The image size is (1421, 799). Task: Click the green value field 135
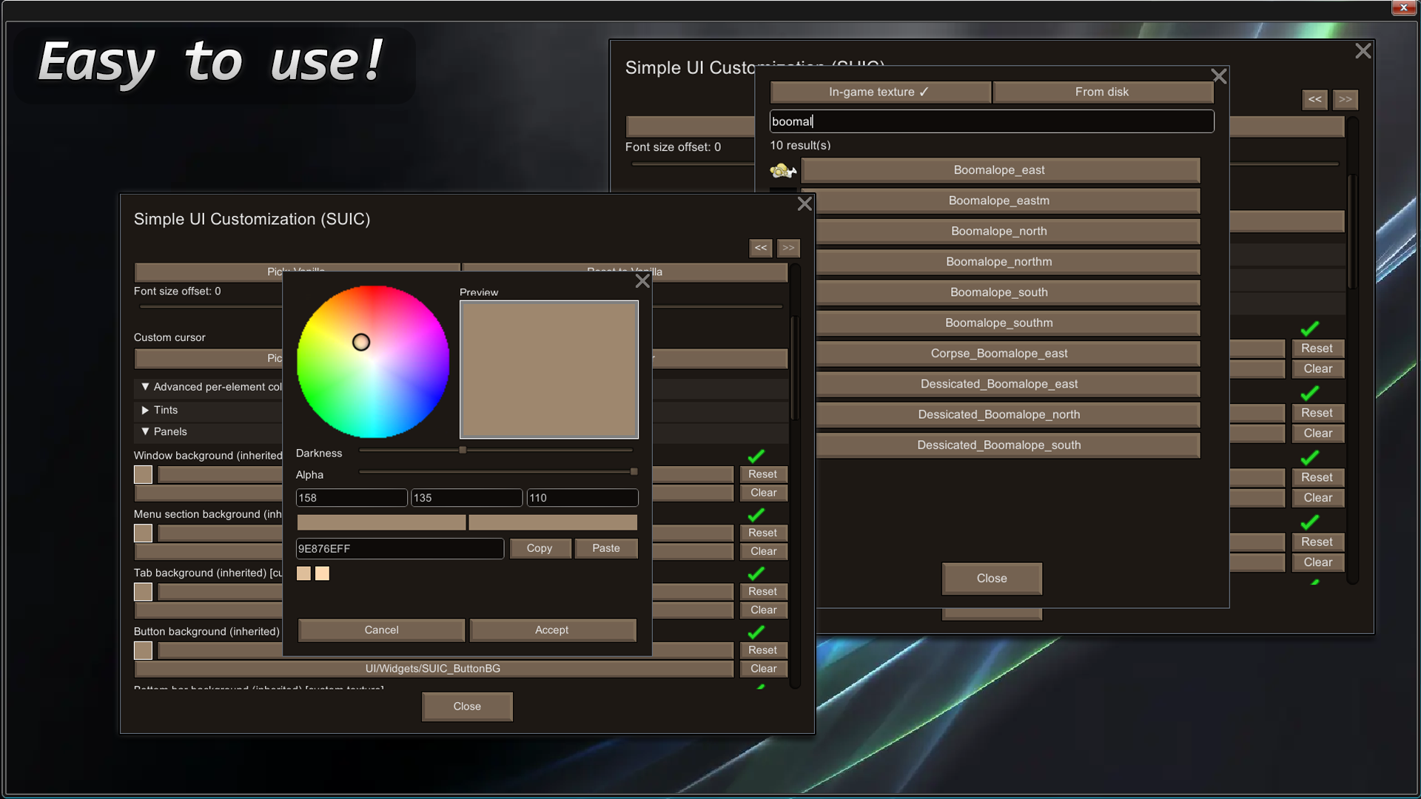coord(466,498)
